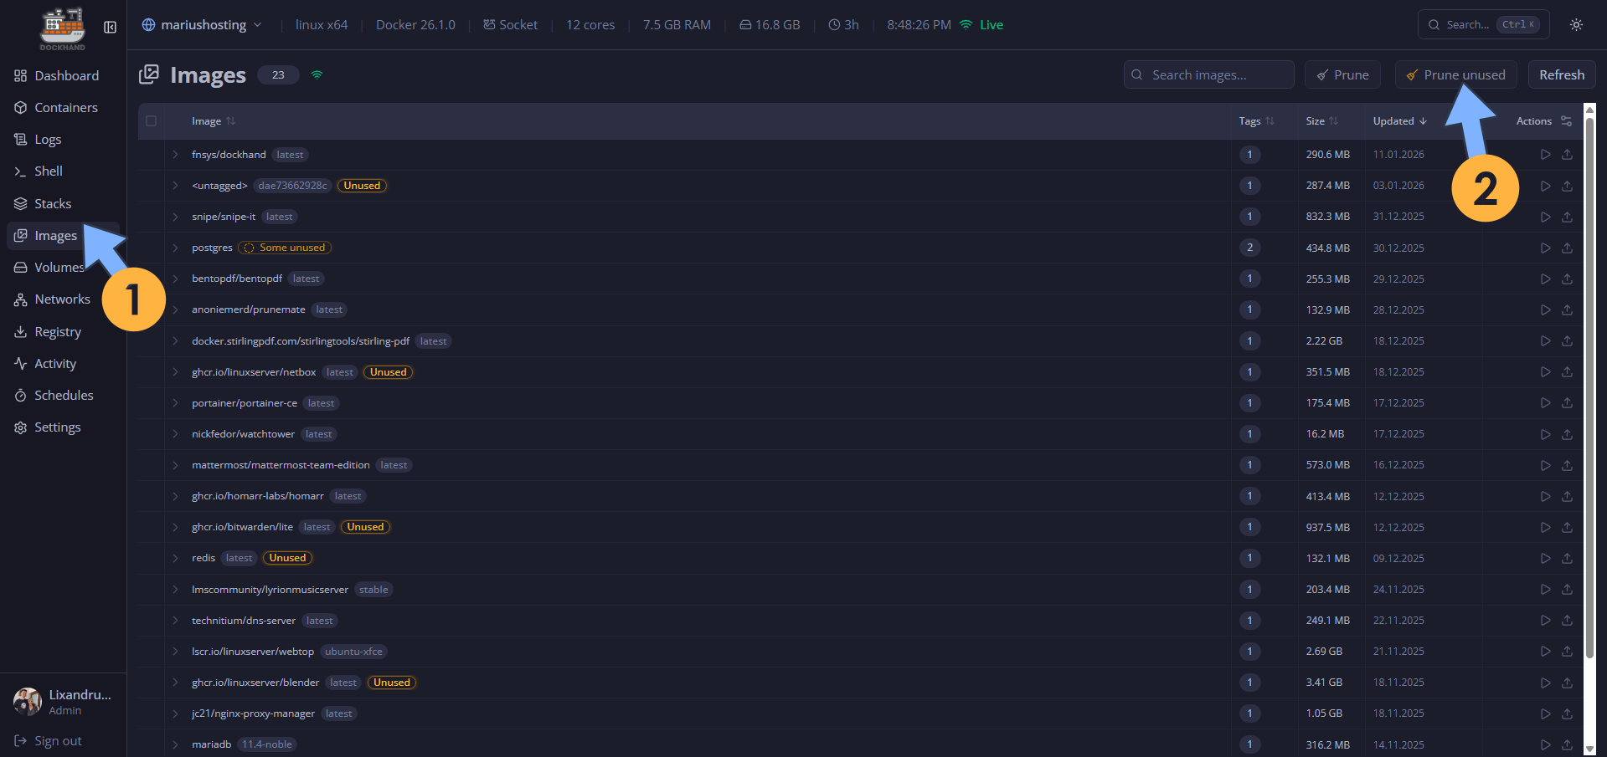This screenshot has height=757, width=1607.
Task: Open the mariushosting environment dropdown
Action: point(202,24)
